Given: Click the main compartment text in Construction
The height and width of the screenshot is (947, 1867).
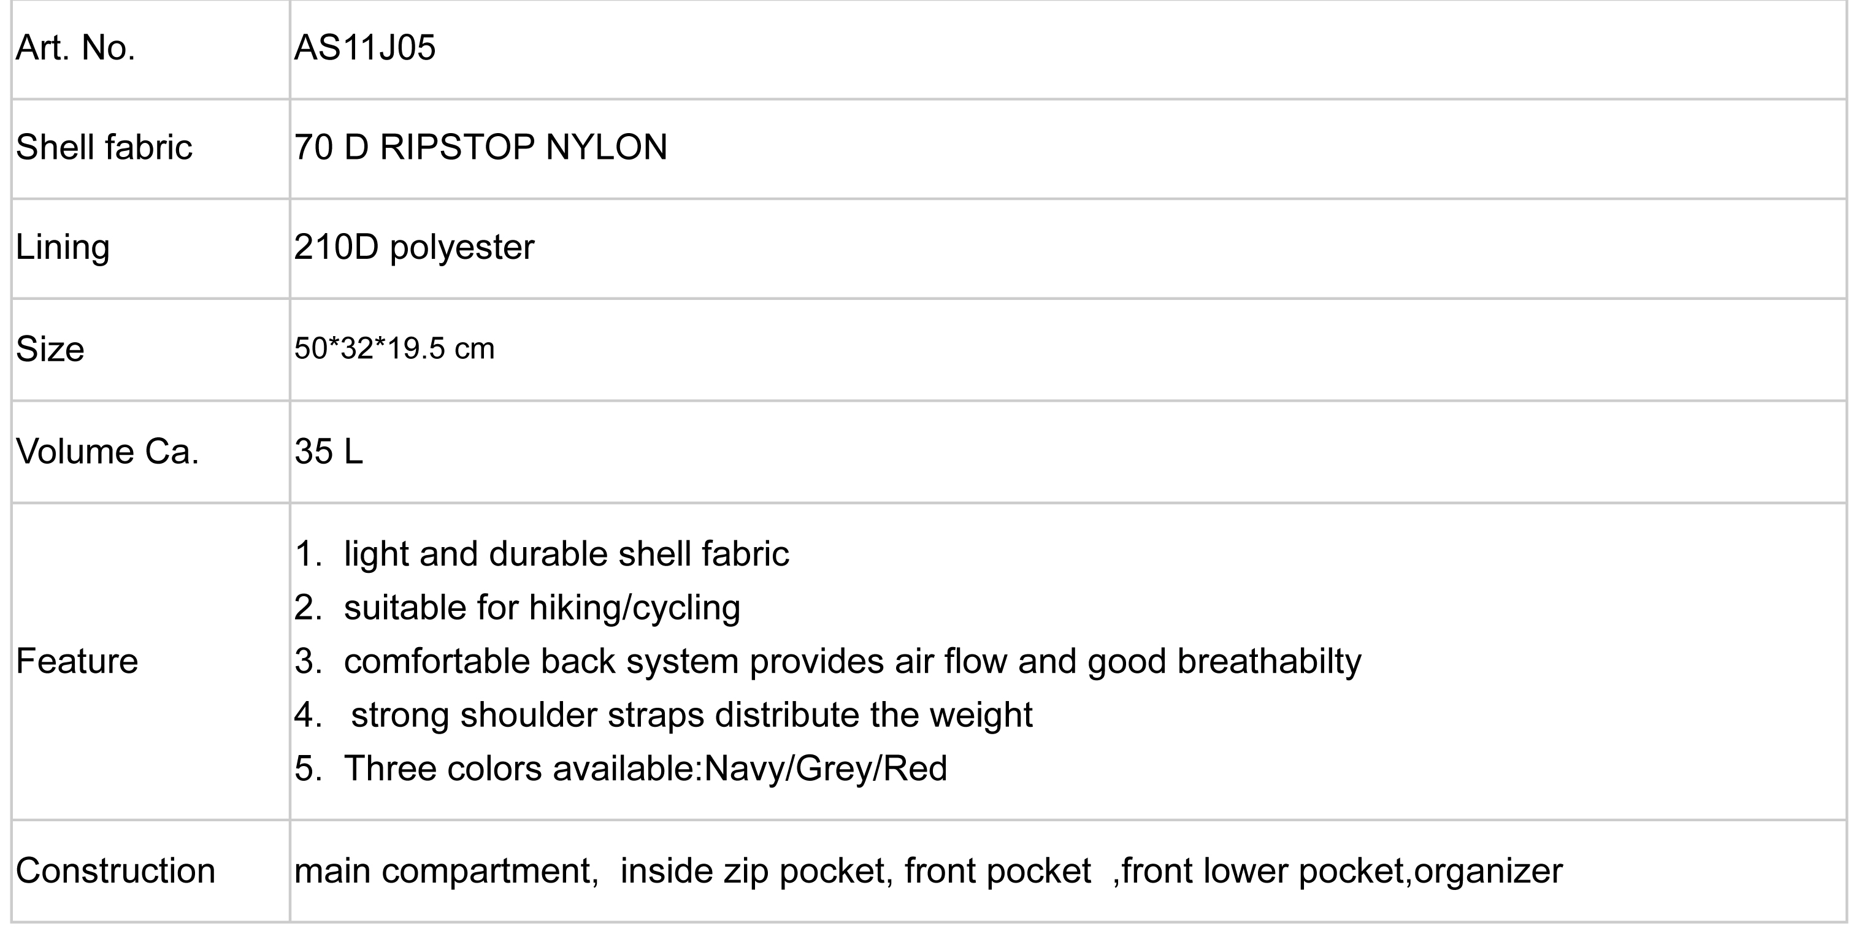Looking at the screenshot, I should tap(447, 871).
